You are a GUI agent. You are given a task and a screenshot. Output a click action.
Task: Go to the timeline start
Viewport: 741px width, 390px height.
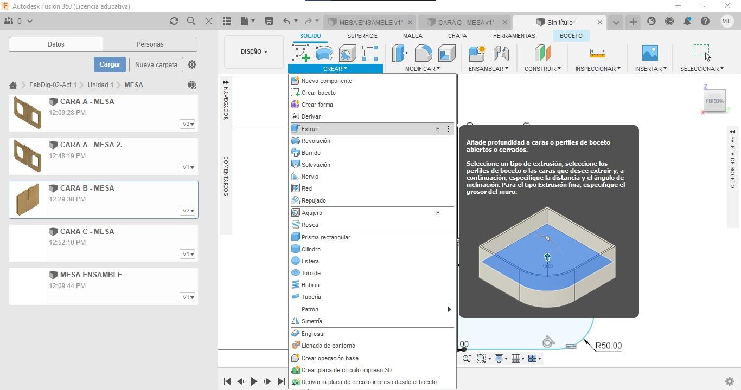[x=227, y=381]
